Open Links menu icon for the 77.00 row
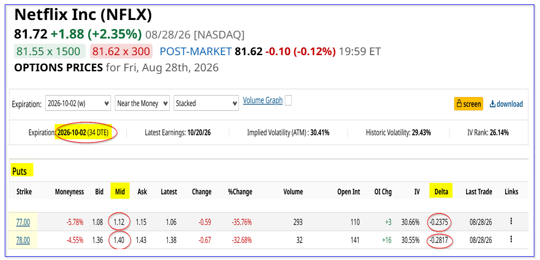The width and height of the screenshot is (540, 260). [x=511, y=221]
